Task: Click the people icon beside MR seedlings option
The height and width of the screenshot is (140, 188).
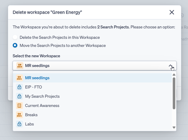Action: [x=19, y=78]
